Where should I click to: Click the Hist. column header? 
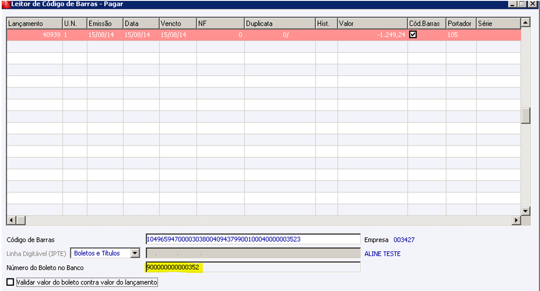[326, 24]
